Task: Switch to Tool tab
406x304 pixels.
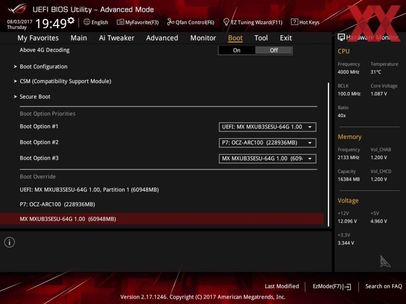Action: pyautogui.click(x=261, y=38)
